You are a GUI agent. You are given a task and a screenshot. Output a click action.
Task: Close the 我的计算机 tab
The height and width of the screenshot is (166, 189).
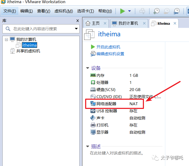pos(144,23)
